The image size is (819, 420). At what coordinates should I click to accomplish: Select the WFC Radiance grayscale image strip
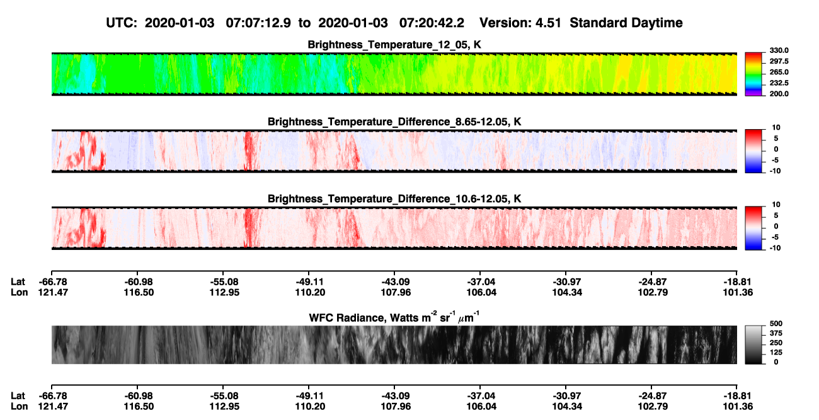[394, 344]
